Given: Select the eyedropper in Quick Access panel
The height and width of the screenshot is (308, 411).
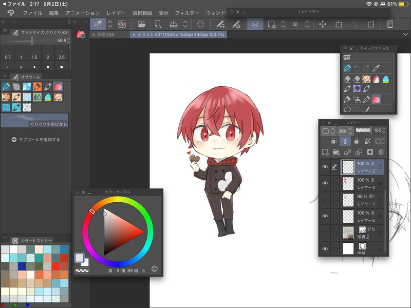Looking at the screenshot, I should point(376,68).
